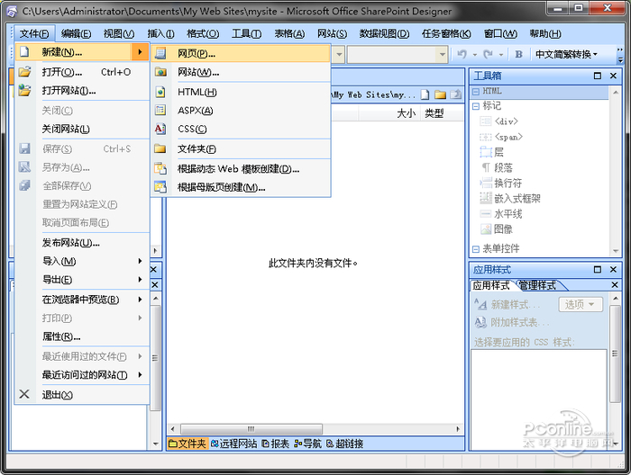Insert 段落 paragraph from toolbox
Image resolution: width=631 pixels, height=475 pixels.
click(x=497, y=167)
